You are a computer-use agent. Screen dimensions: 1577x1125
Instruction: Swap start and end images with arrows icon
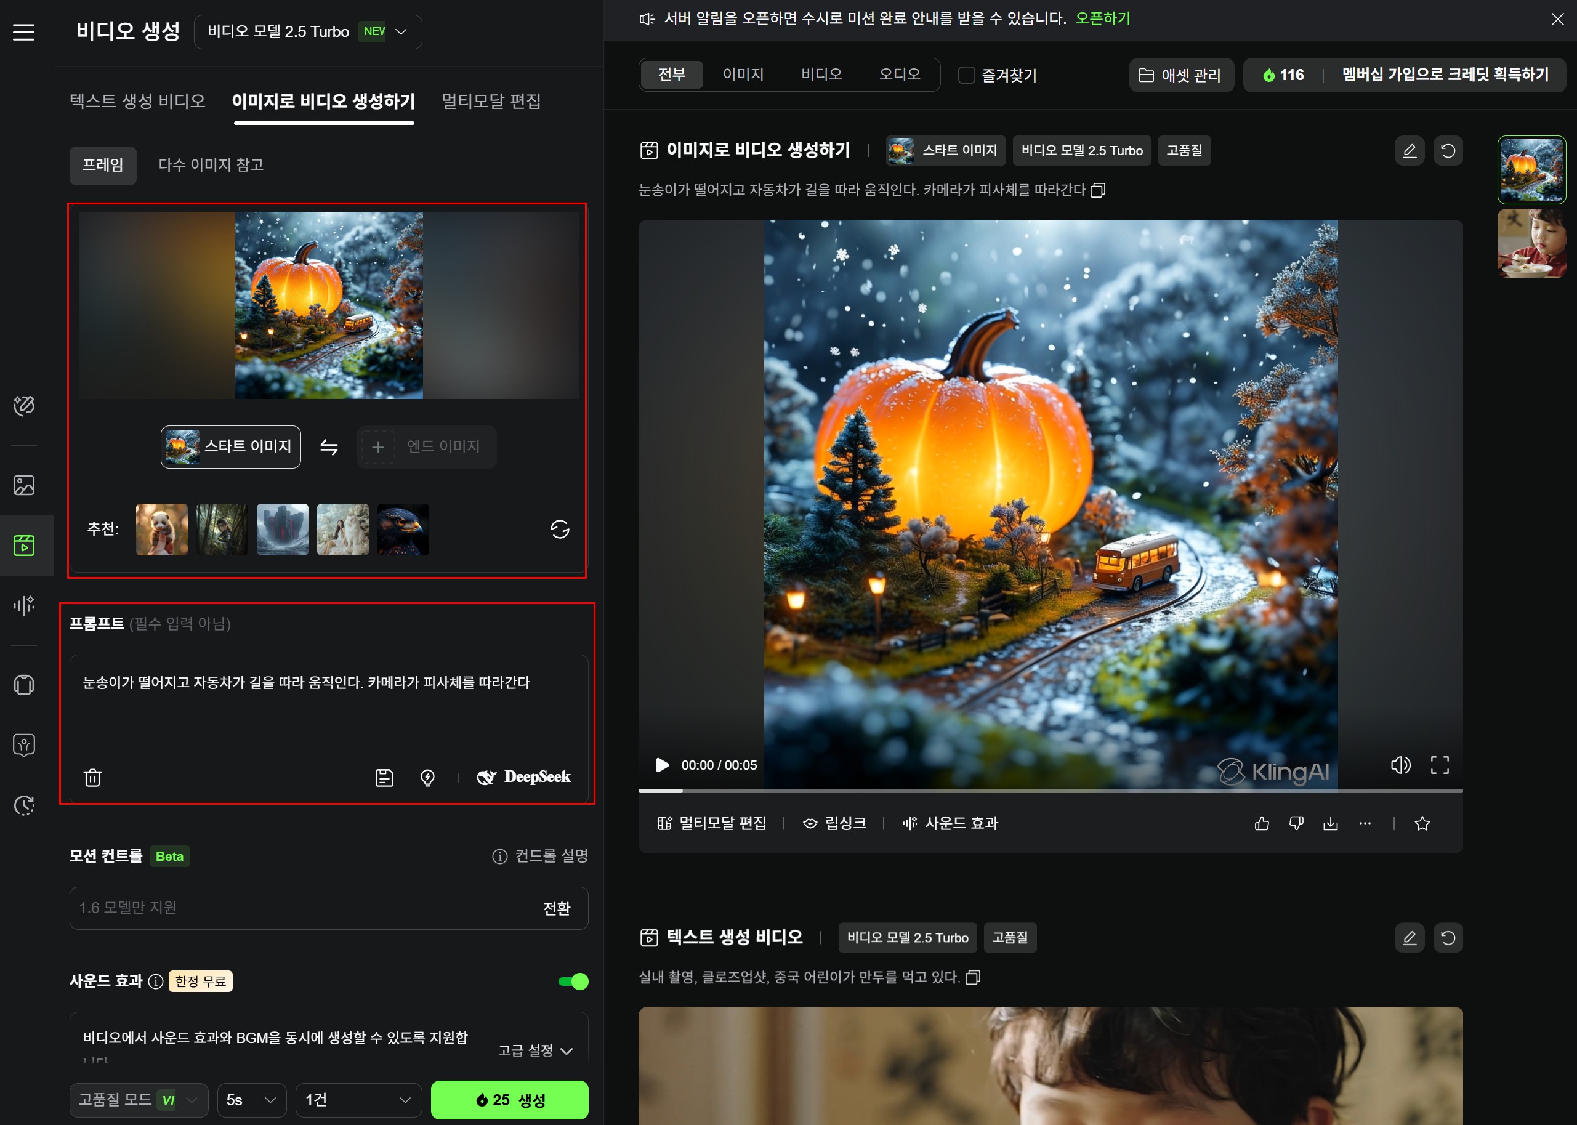[x=329, y=447]
